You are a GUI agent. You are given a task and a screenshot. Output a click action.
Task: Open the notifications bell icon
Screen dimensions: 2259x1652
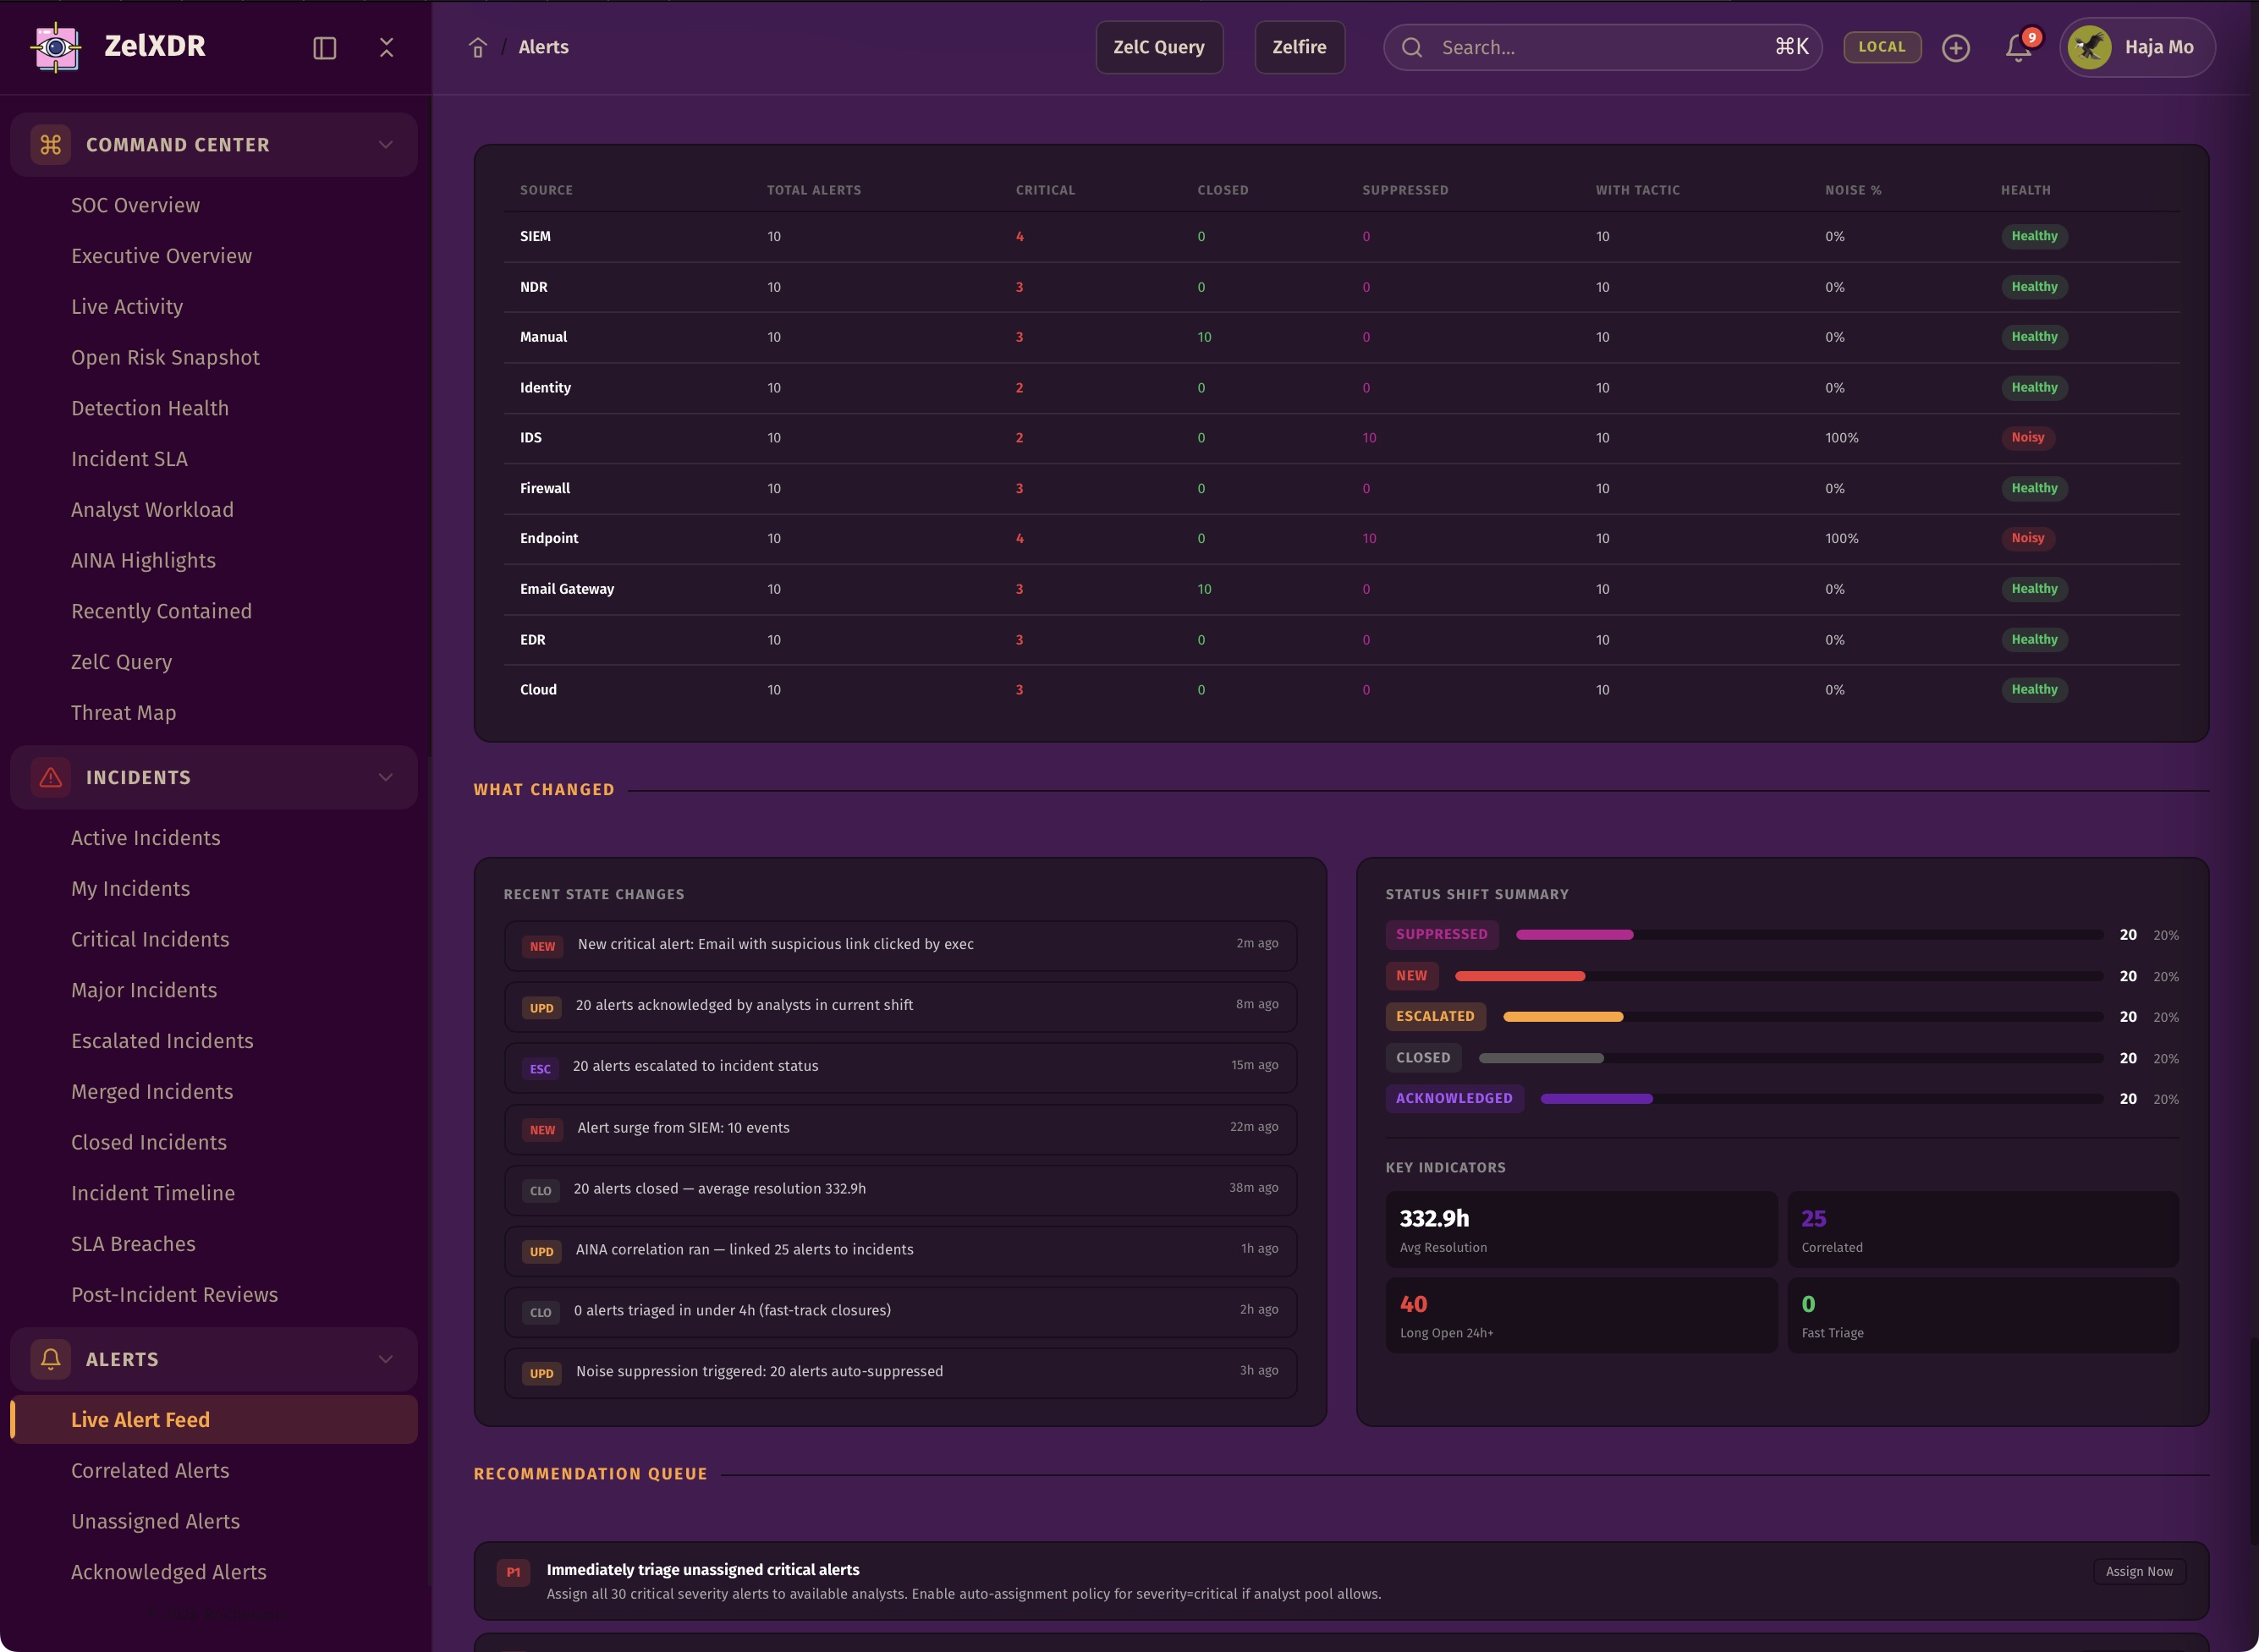pyautogui.click(x=2018, y=48)
